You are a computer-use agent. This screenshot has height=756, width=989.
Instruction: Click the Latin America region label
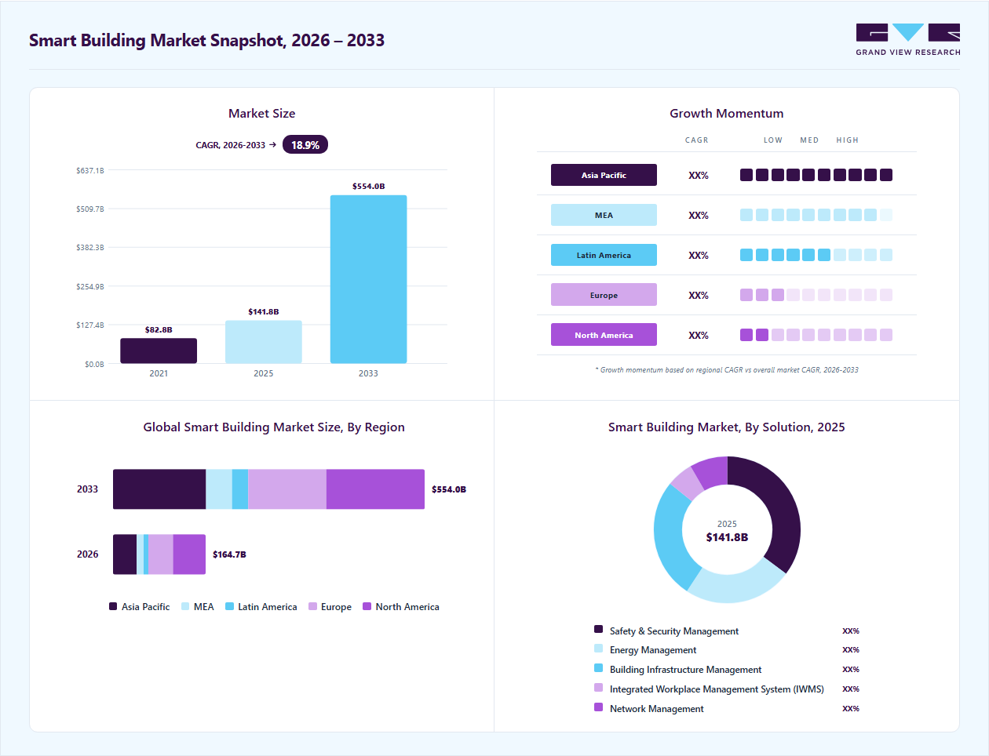click(604, 255)
